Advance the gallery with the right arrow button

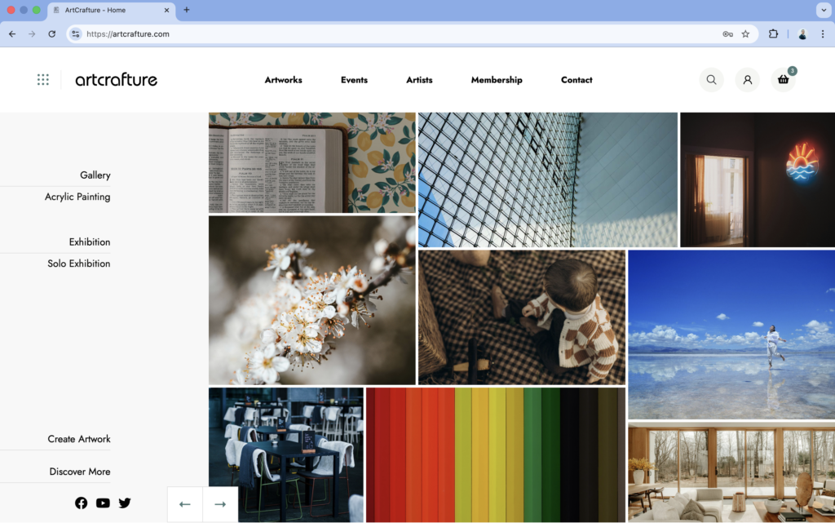click(219, 503)
